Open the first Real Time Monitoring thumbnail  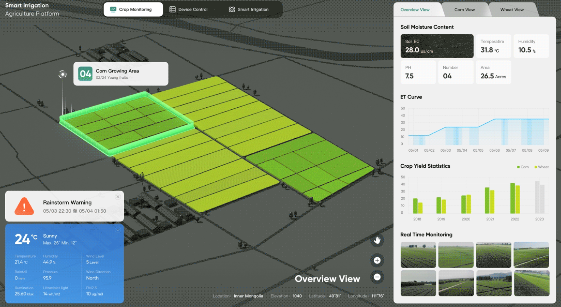tap(418, 255)
